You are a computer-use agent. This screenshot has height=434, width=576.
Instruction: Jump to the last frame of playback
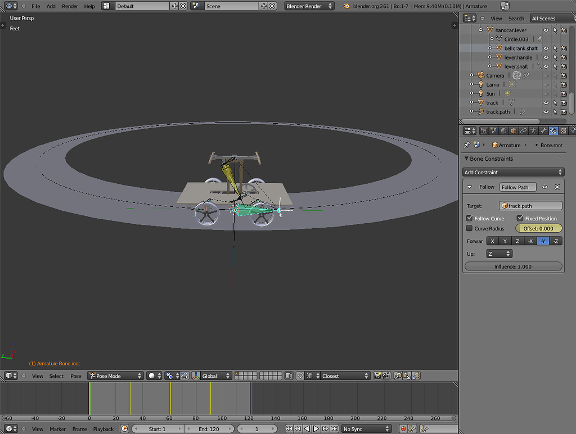pos(334,429)
